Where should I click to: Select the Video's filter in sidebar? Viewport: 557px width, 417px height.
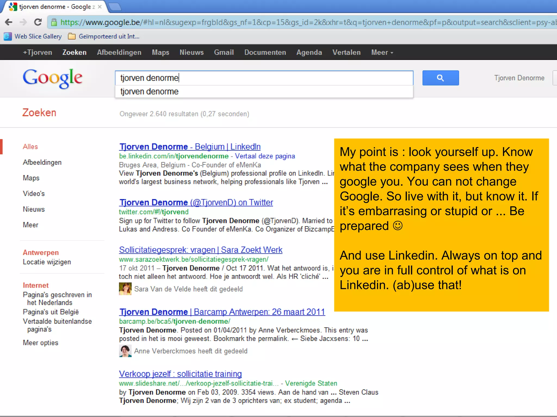click(x=34, y=194)
